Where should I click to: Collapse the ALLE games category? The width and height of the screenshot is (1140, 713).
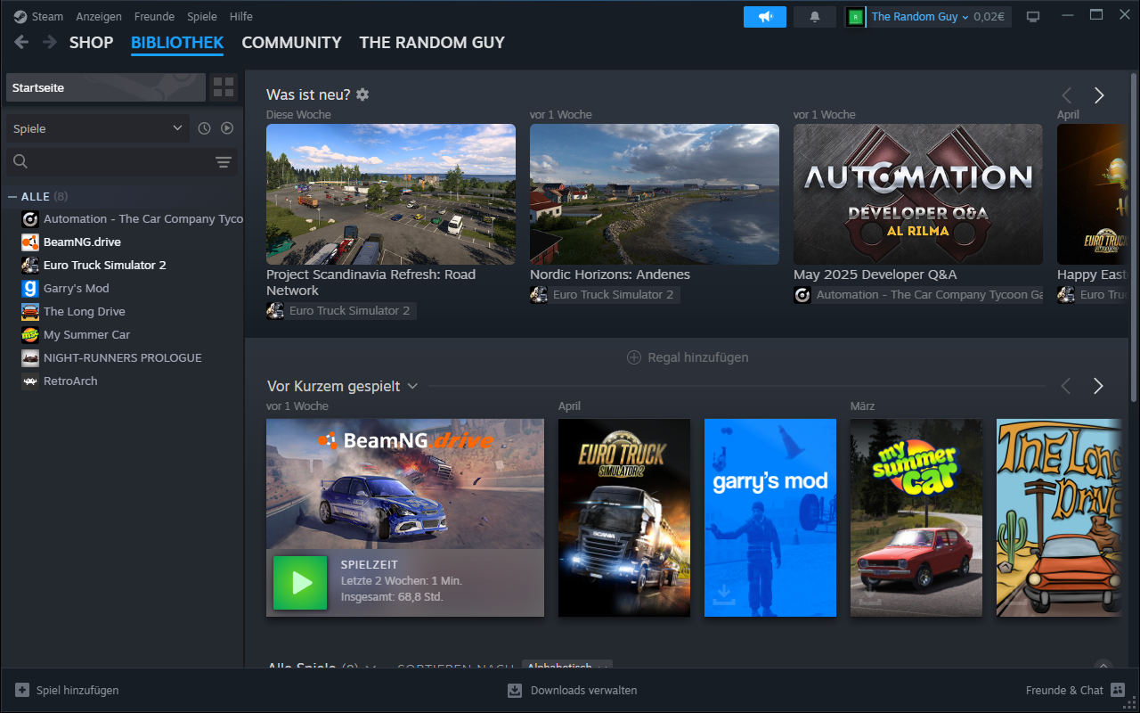coord(12,196)
